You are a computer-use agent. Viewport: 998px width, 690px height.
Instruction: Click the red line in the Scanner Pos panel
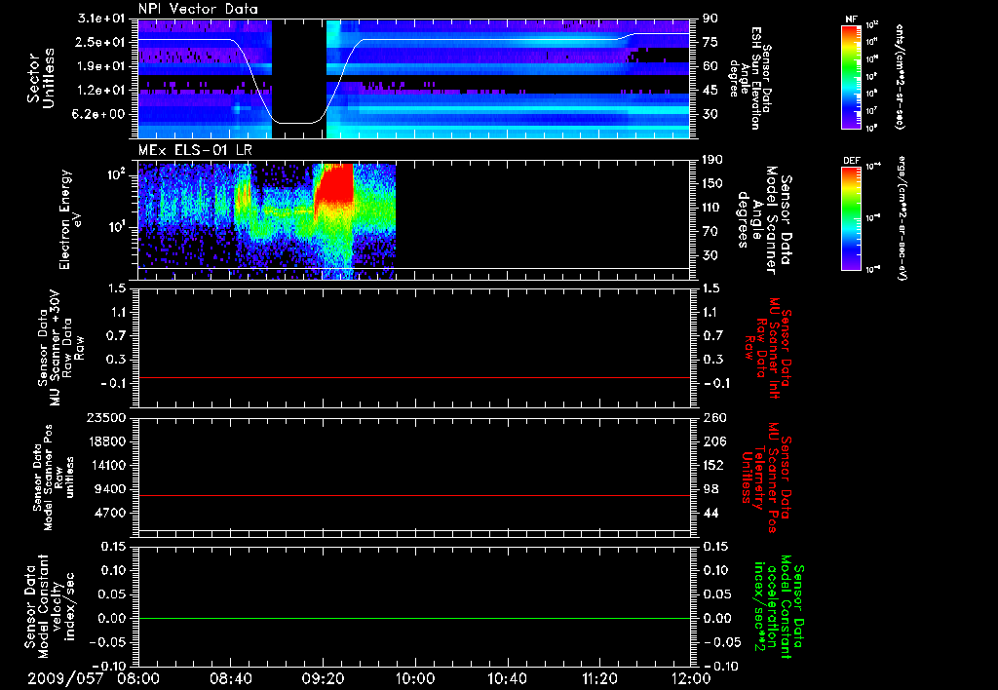point(414,495)
